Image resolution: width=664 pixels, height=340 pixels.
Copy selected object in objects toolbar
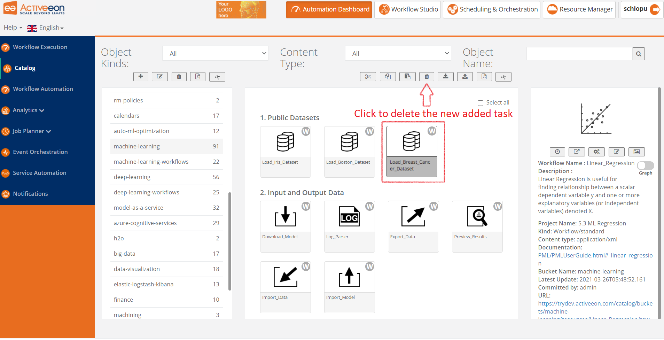[x=388, y=77]
